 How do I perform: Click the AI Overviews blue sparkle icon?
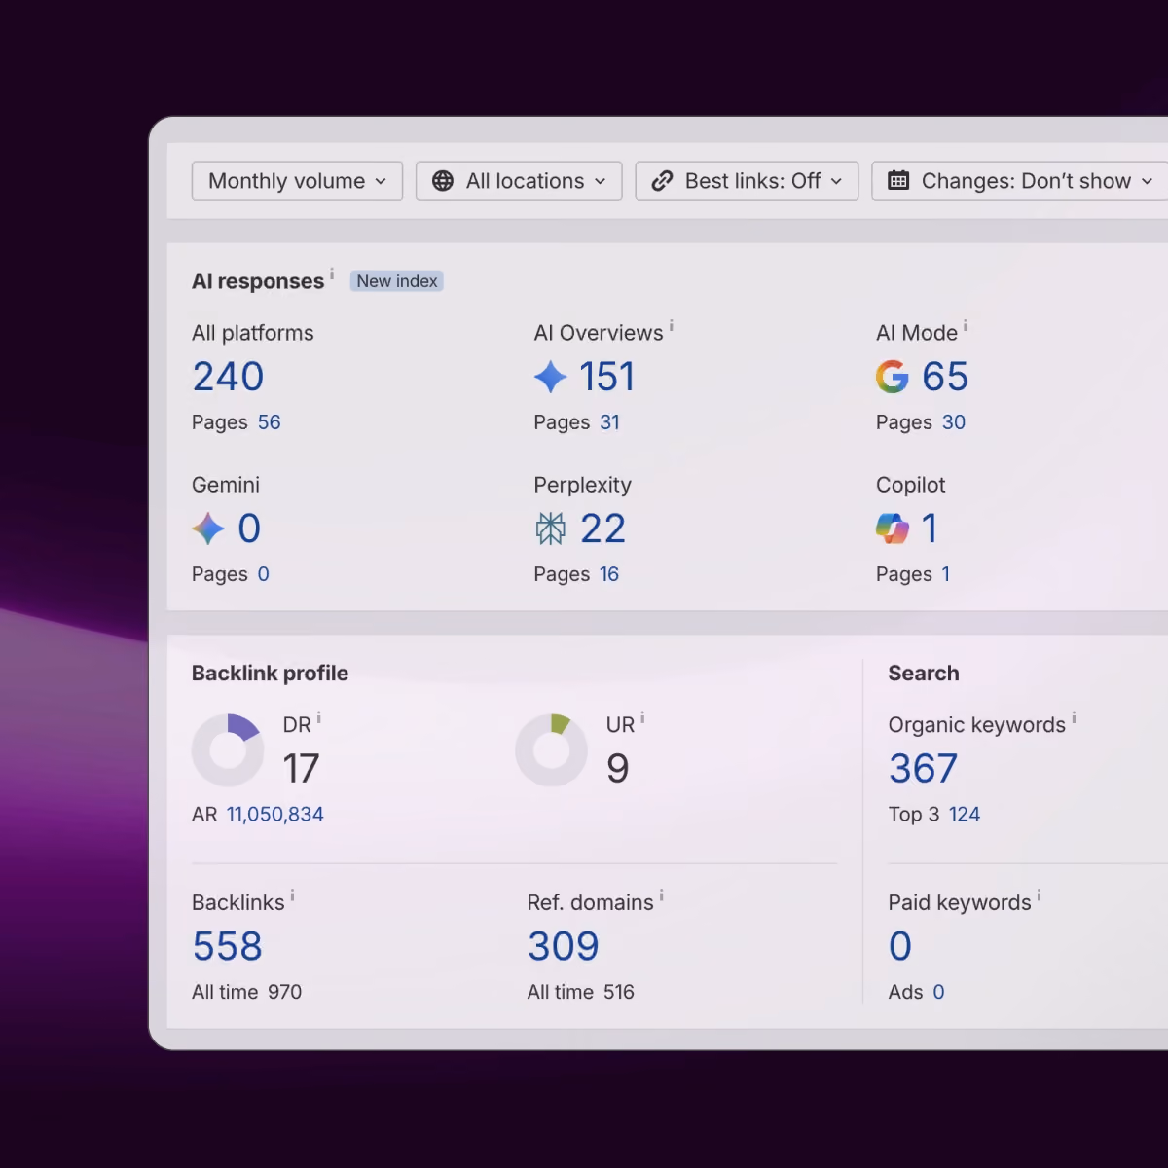[x=551, y=377]
